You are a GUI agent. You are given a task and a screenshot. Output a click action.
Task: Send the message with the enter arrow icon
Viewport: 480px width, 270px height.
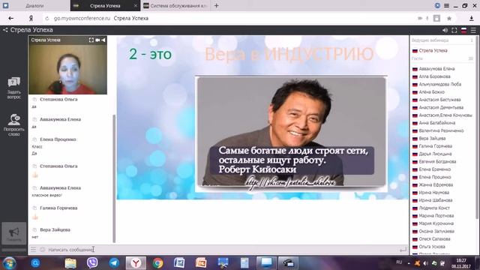[403, 250]
